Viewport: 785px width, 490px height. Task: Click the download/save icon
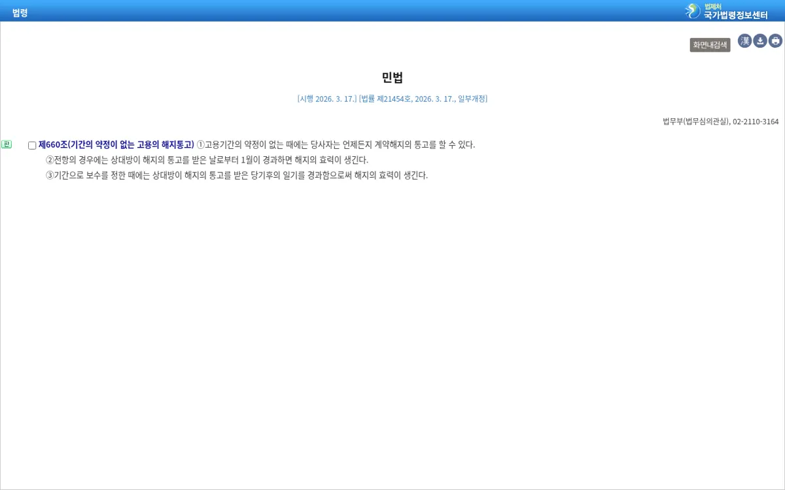point(760,41)
